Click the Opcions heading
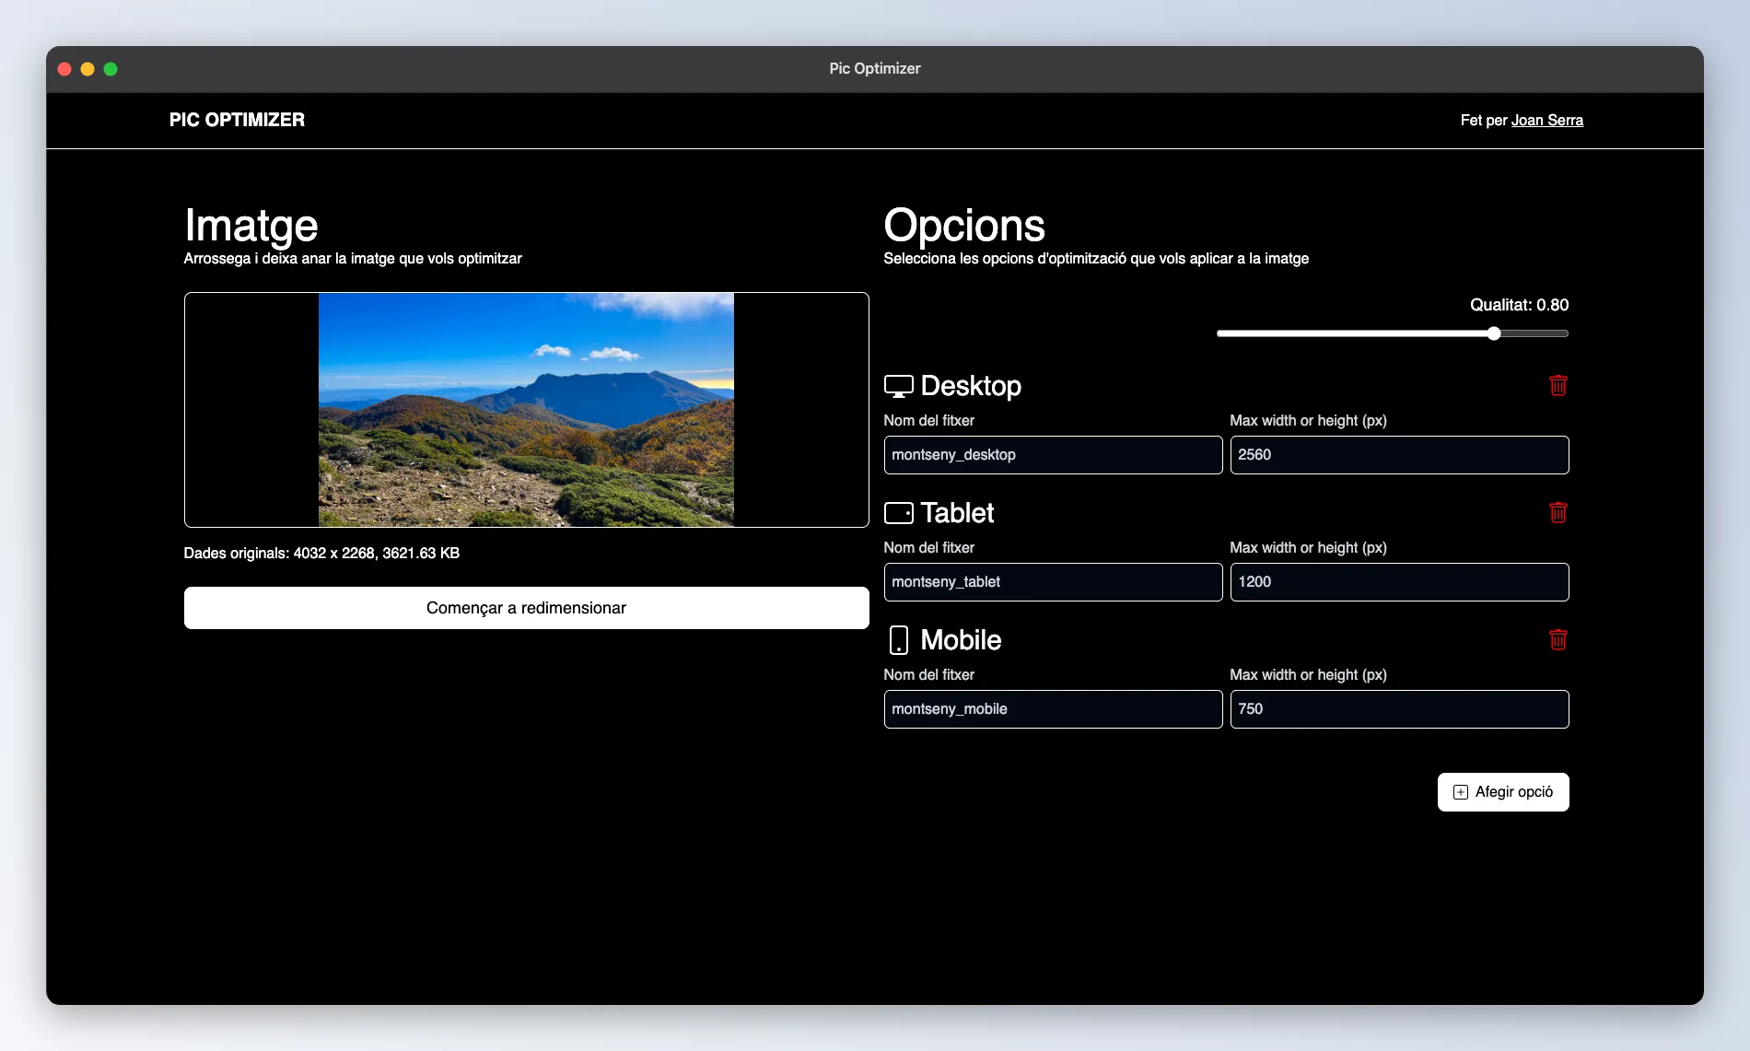 coord(964,226)
